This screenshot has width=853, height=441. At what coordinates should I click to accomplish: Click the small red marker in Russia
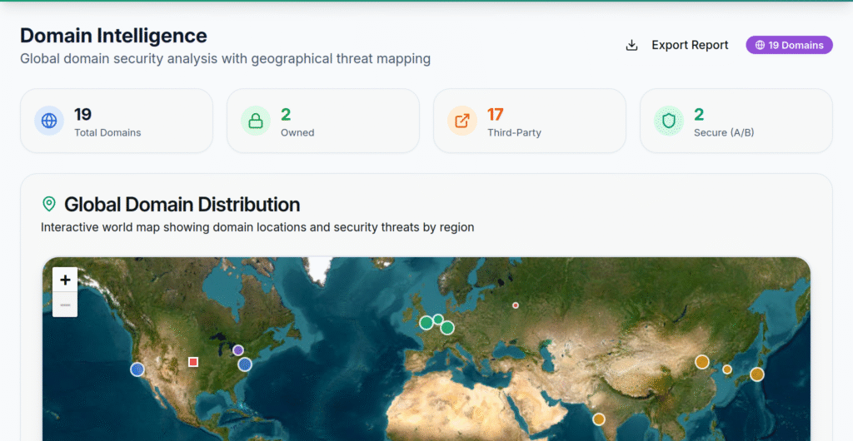pyautogui.click(x=516, y=305)
